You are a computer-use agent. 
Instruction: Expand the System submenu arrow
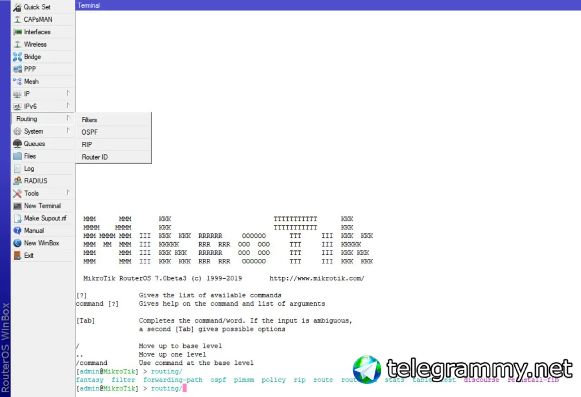click(68, 131)
